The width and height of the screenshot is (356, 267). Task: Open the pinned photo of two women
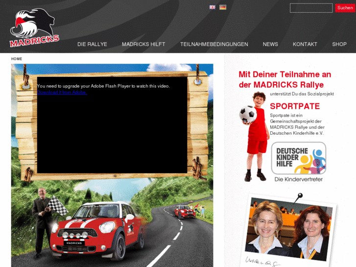point(289,228)
